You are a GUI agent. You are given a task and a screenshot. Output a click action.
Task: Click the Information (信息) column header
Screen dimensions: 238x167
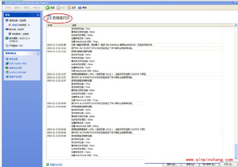coord(147,25)
